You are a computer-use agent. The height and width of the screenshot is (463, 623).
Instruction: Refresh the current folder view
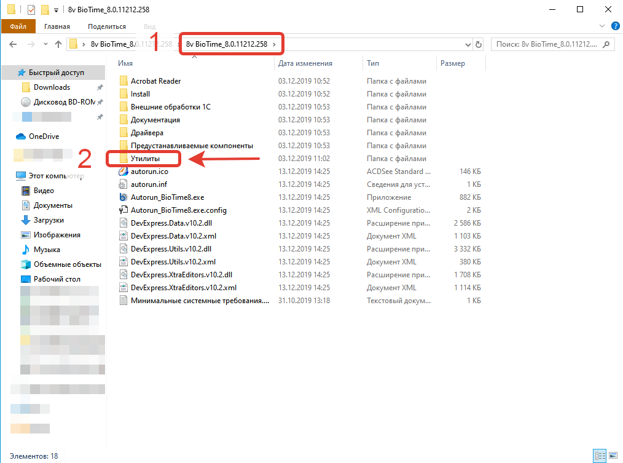[479, 44]
